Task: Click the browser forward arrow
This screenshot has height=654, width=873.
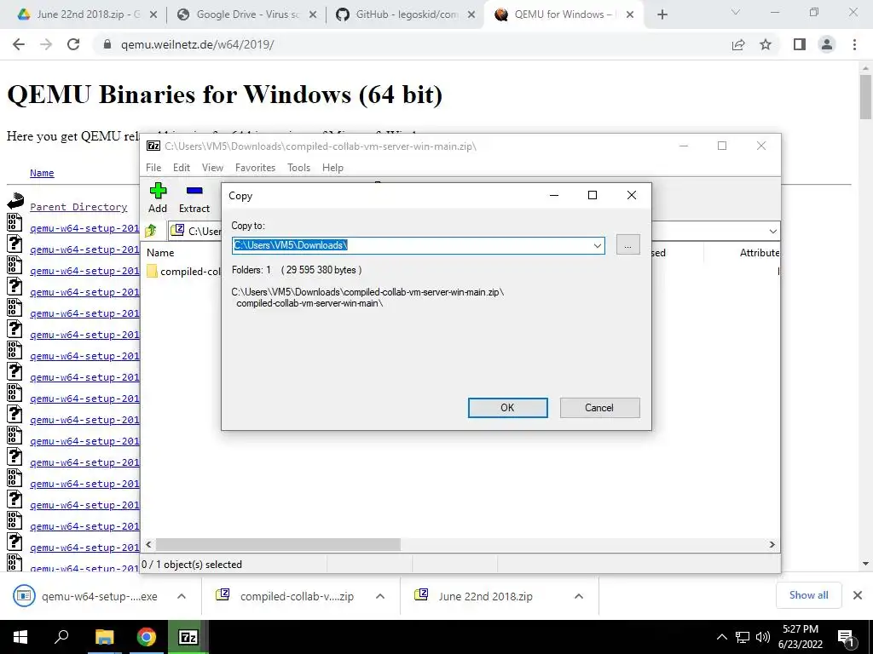Action: pos(46,44)
